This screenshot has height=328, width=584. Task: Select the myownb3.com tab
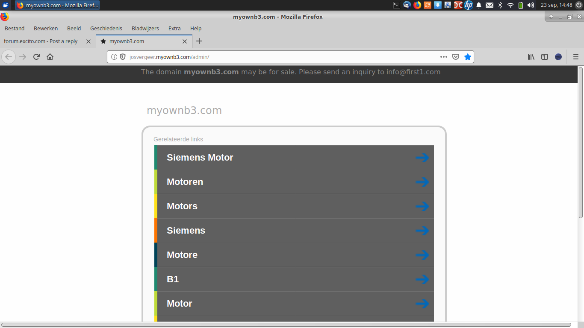coord(144,41)
